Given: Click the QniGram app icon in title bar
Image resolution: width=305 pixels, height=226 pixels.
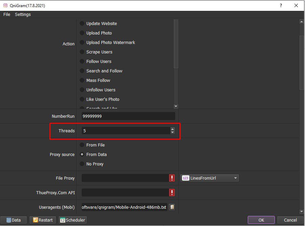Looking at the screenshot, I should pos(5,5).
